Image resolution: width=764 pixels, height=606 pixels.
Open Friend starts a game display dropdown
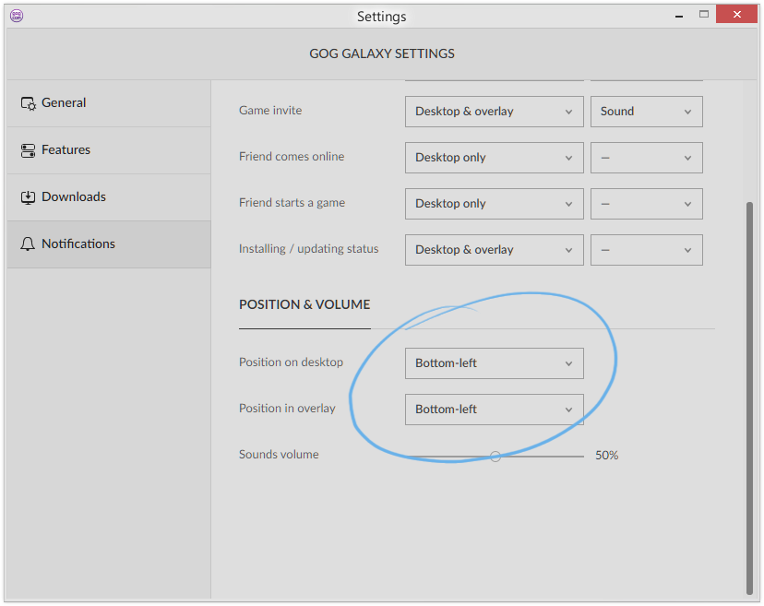point(494,204)
